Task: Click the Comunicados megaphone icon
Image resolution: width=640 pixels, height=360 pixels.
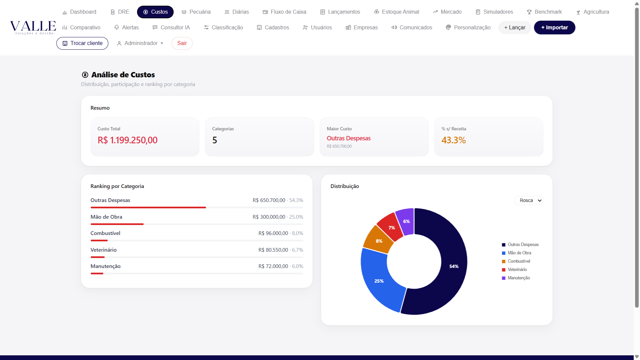Action: (394, 27)
